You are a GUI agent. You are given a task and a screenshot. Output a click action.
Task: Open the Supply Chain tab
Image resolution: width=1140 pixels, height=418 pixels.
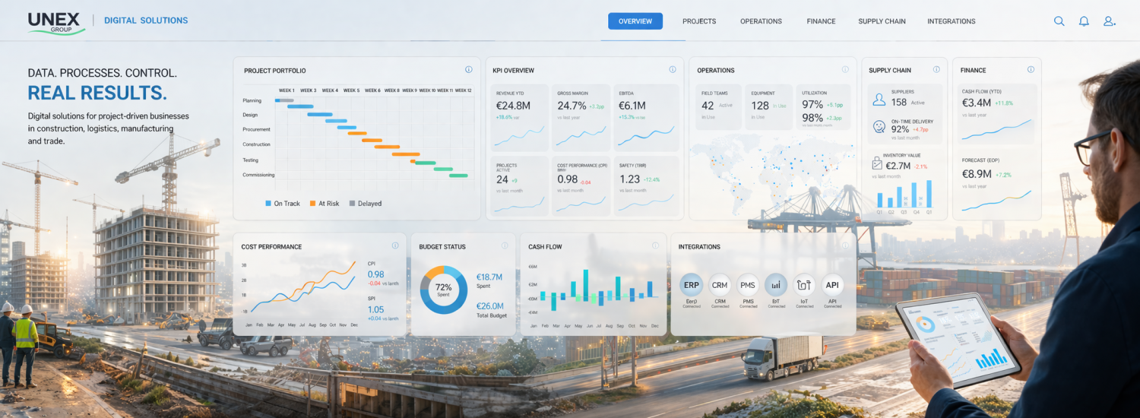(882, 21)
